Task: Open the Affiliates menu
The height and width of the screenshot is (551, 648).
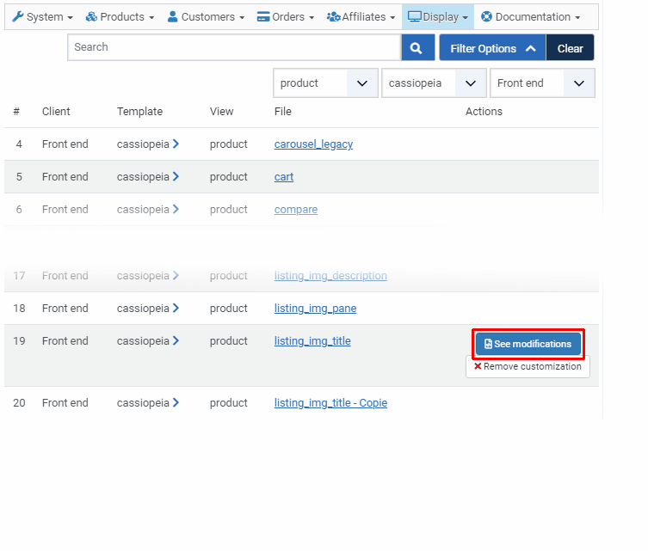Action: pyautogui.click(x=361, y=17)
